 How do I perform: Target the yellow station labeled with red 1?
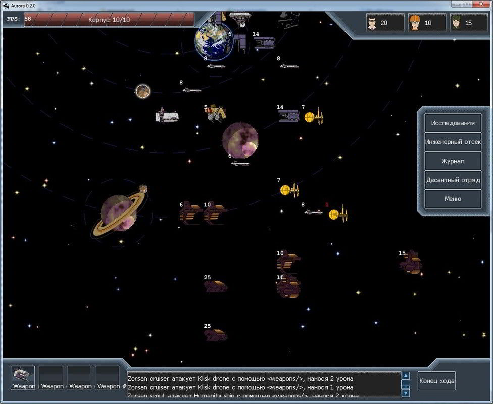click(337, 214)
